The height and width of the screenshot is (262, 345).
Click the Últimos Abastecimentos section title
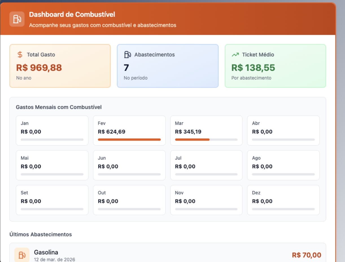click(41, 234)
